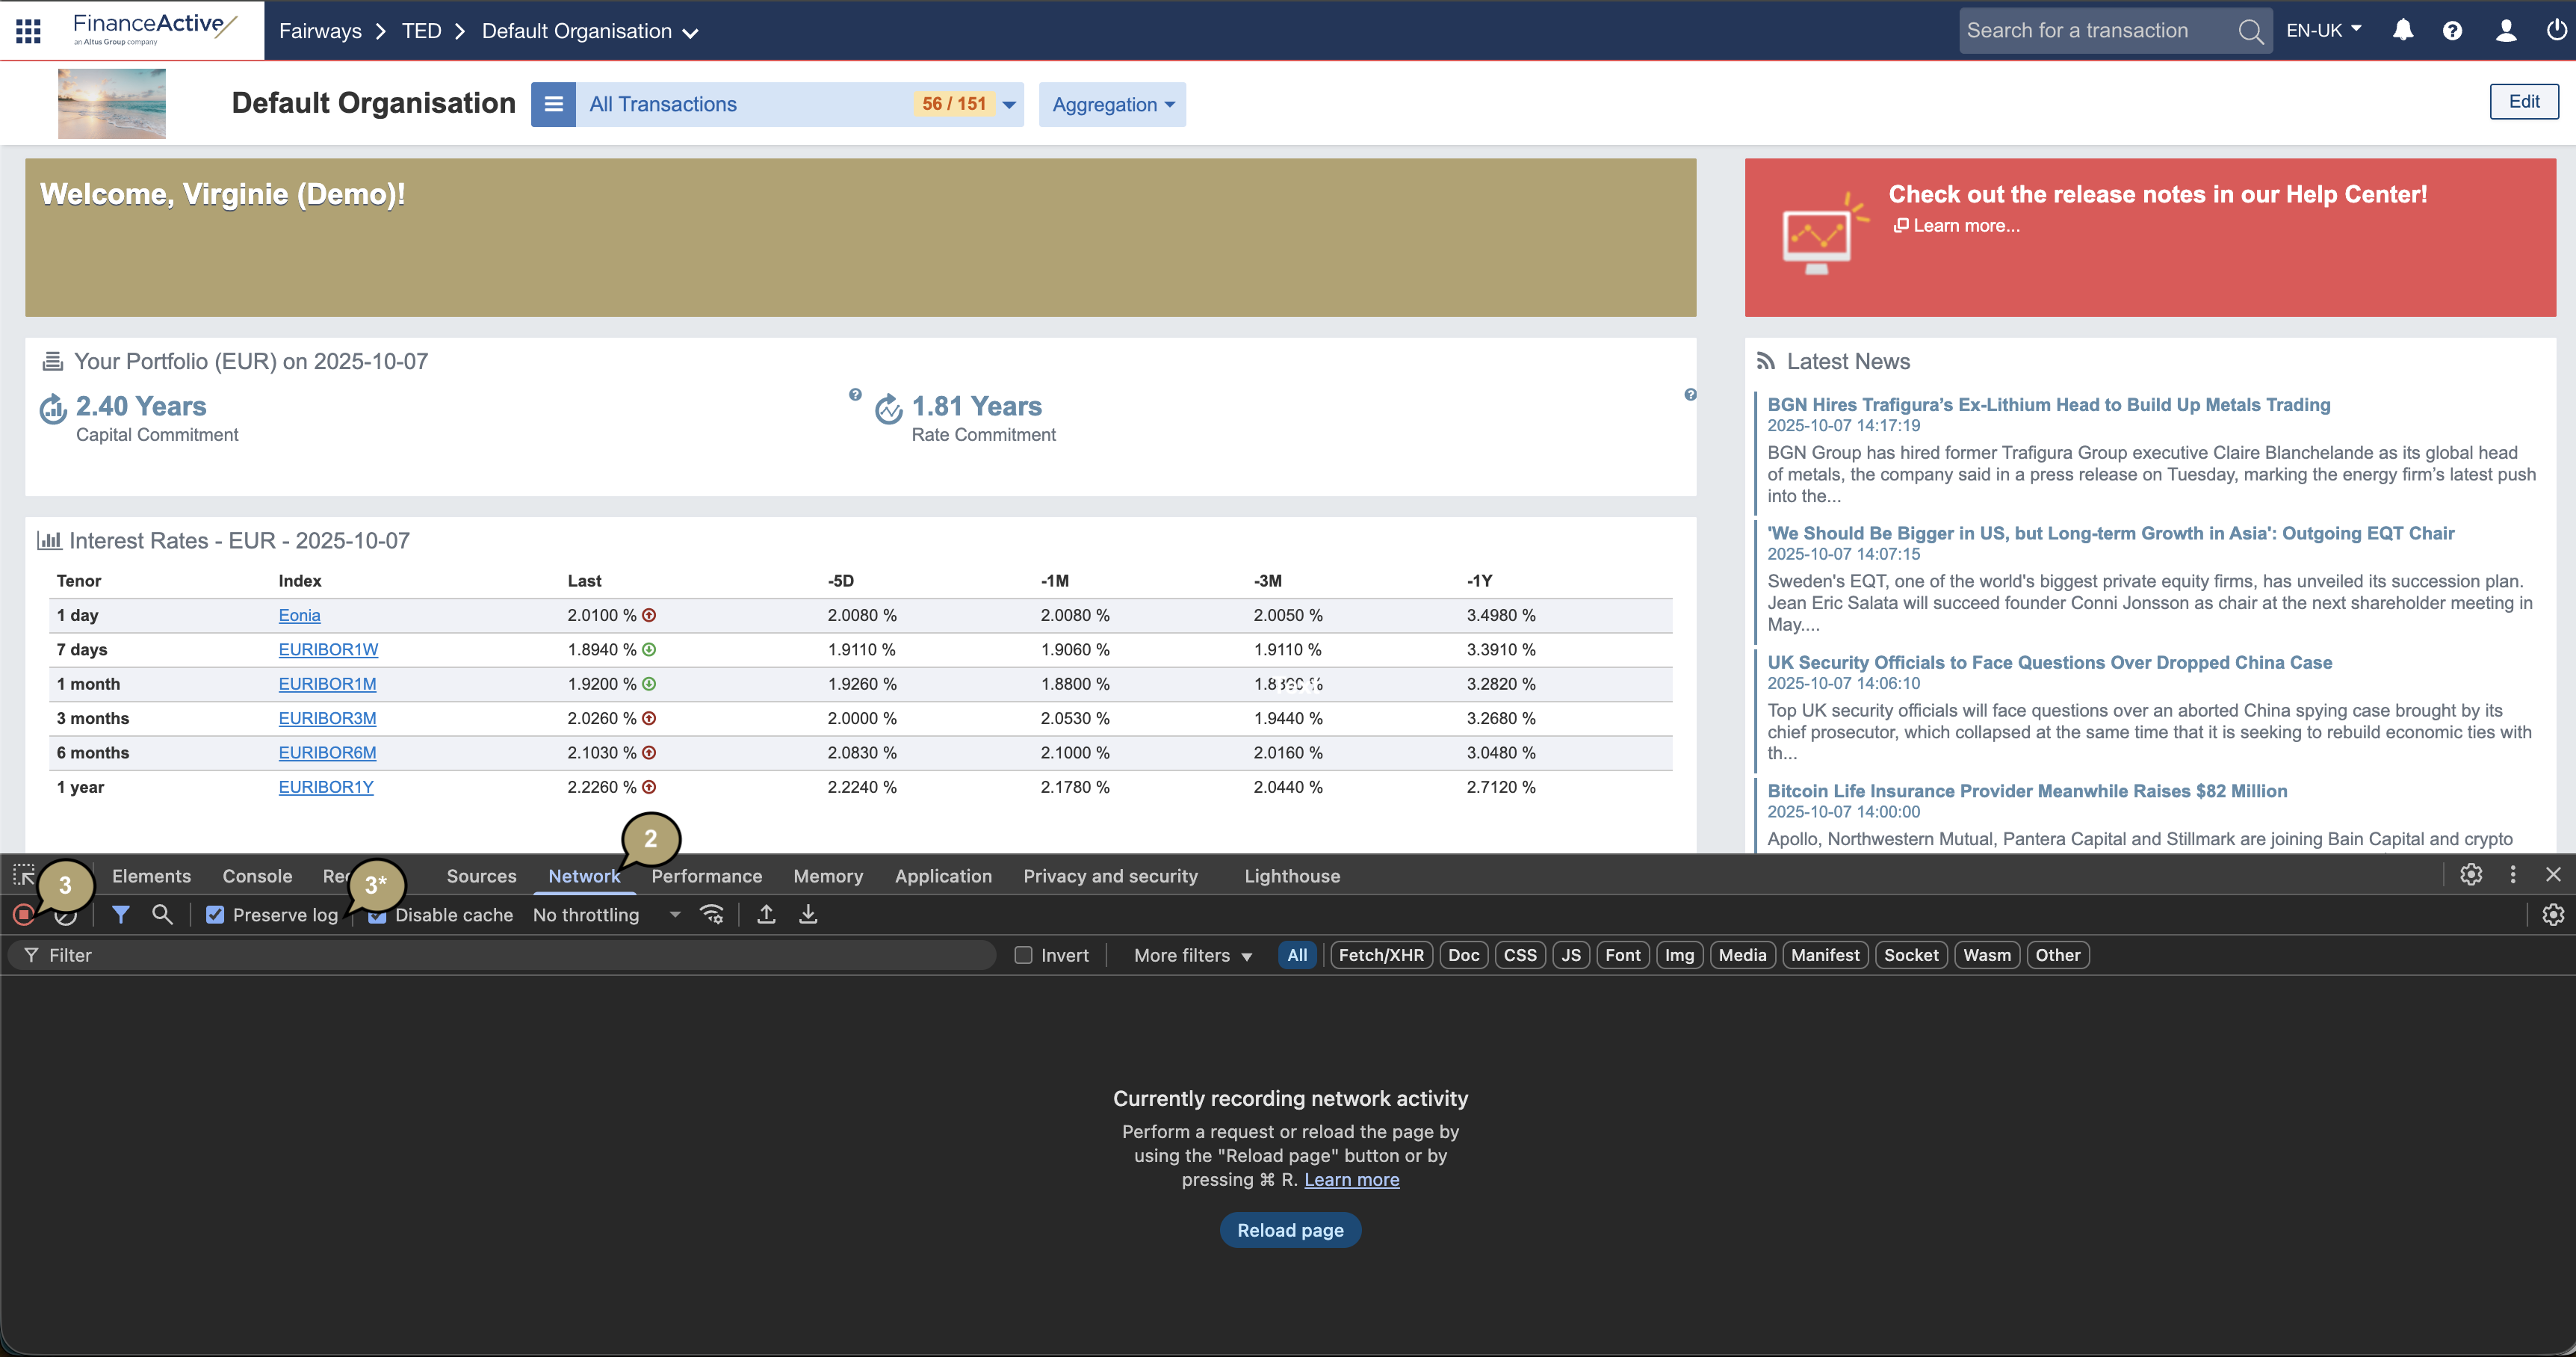The height and width of the screenshot is (1357, 2576).
Task: Open the EURIBOR3M index link
Action: (x=327, y=718)
